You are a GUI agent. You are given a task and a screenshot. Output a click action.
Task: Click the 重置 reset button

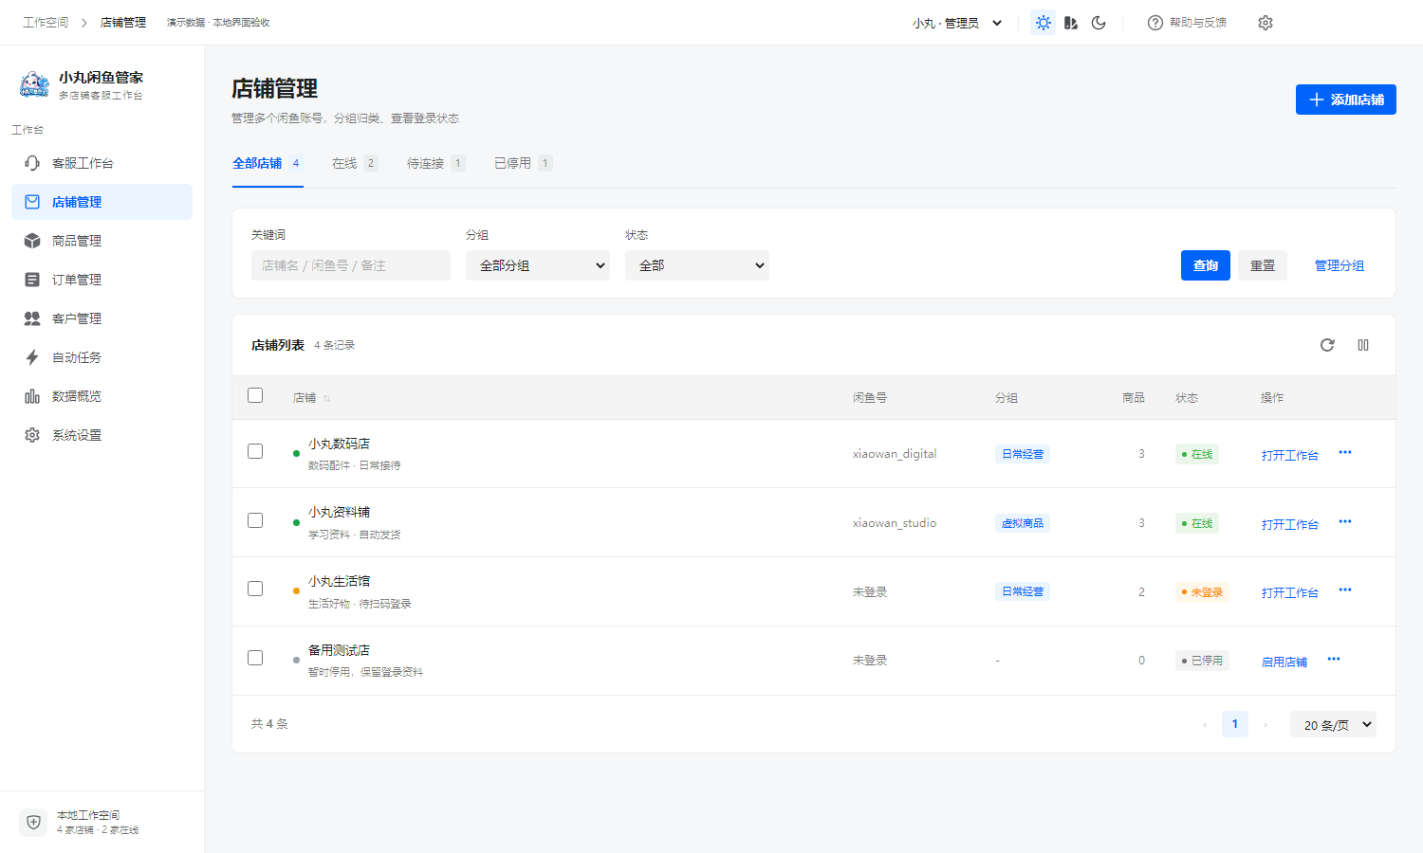click(1263, 265)
